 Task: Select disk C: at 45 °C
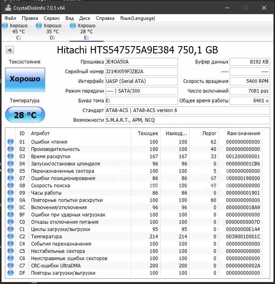click(15, 32)
